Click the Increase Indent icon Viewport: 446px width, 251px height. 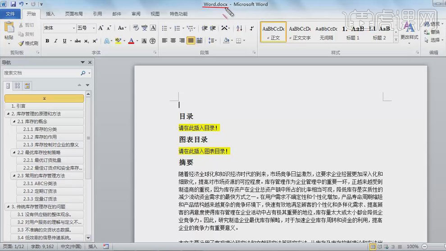tap(213, 28)
